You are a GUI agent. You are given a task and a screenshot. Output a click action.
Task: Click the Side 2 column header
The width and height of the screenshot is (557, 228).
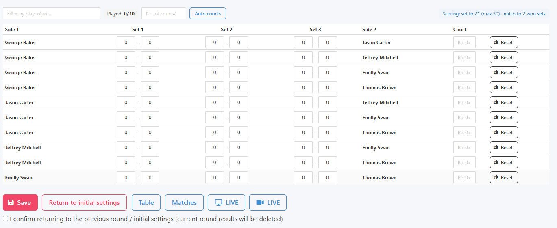[369, 30]
